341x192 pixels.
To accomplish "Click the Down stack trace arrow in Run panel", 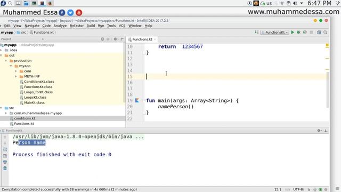I will point(5,143).
